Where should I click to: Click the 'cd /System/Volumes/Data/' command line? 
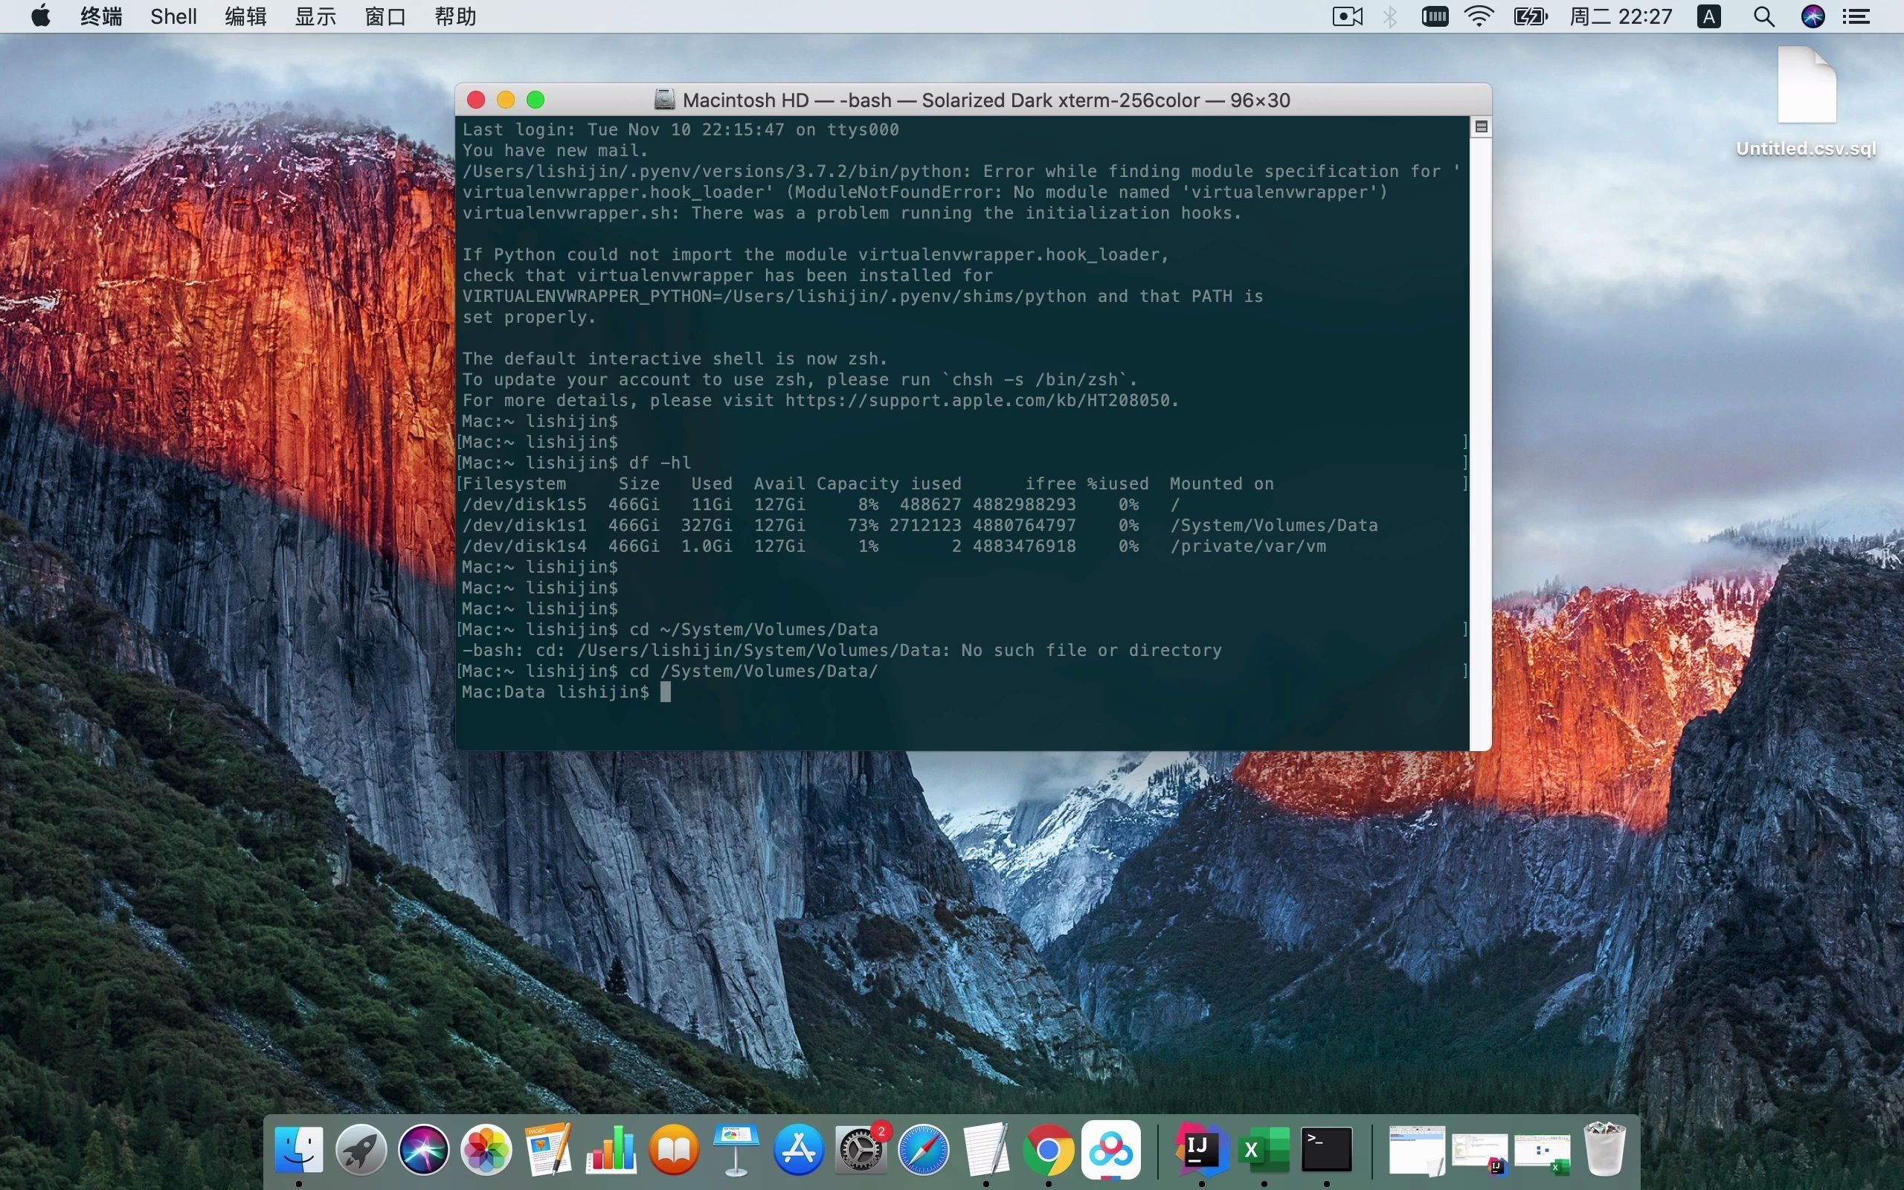753,672
